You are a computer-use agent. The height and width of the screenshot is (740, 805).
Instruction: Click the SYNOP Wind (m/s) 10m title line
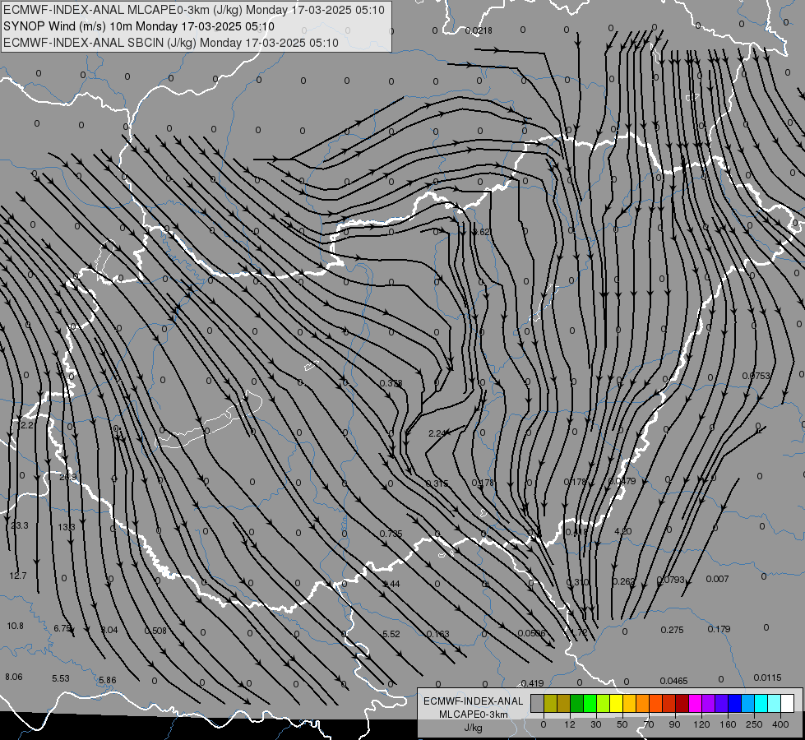[x=139, y=26]
